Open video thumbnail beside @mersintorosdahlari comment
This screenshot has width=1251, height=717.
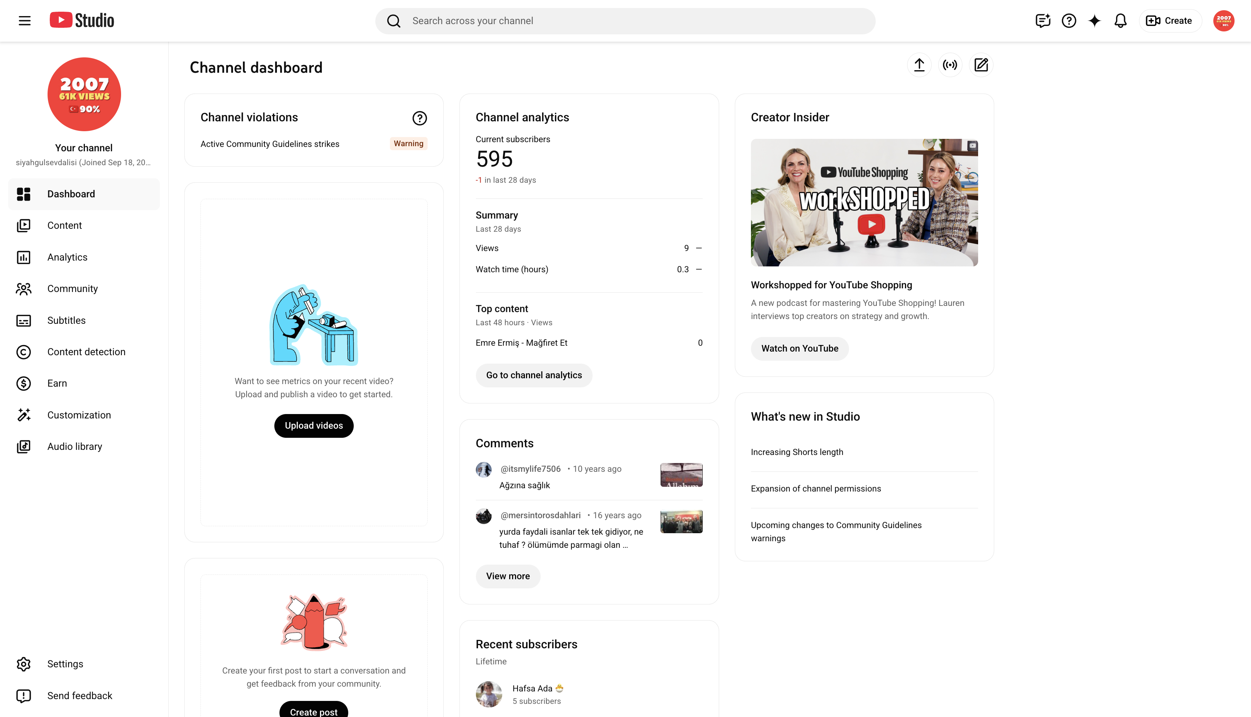click(x=681, y=521)
